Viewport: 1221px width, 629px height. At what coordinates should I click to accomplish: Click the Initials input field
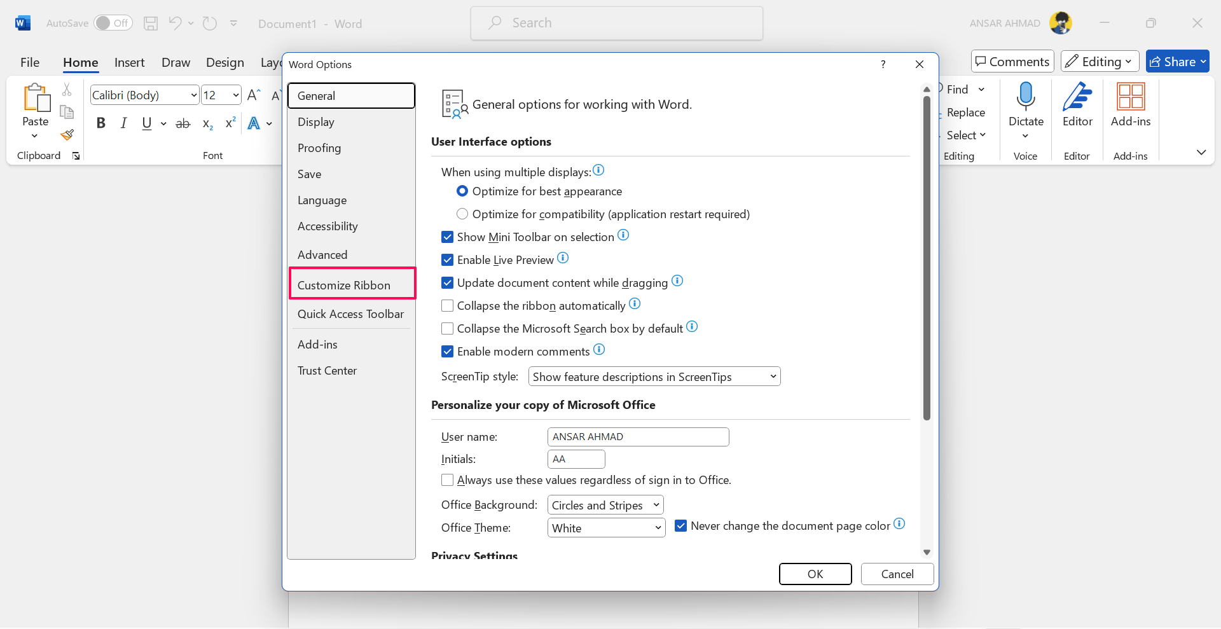tap(576, 459)
